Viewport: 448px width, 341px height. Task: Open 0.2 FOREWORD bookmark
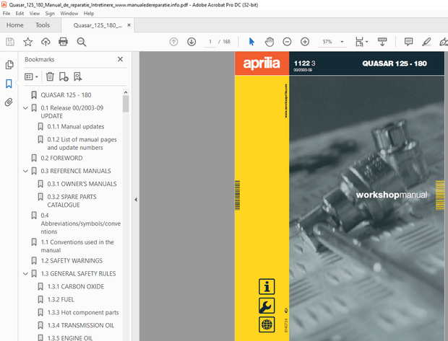click(x=61, y=158)
